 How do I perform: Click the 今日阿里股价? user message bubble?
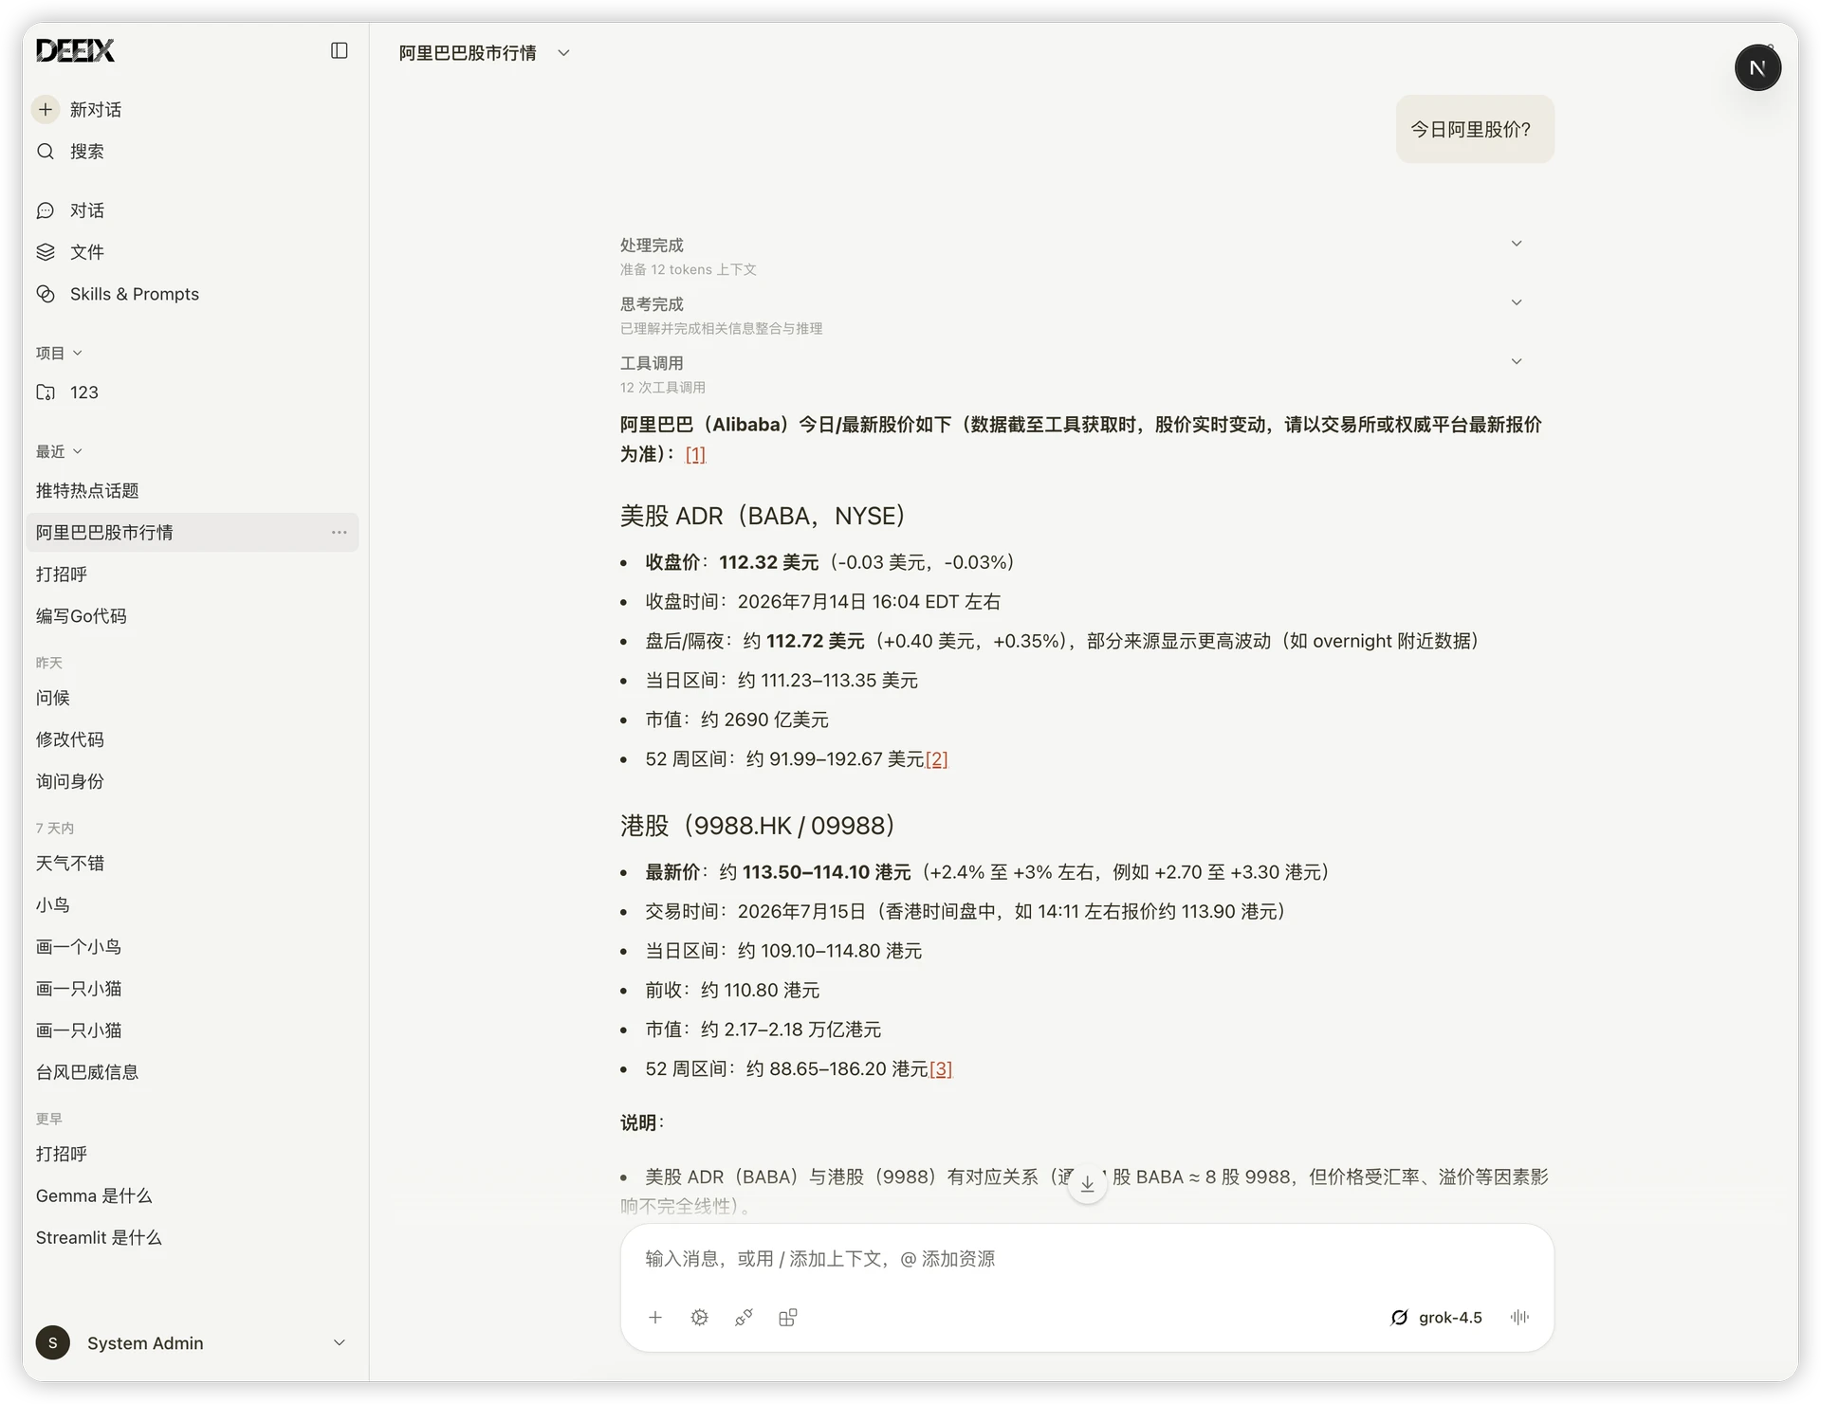click(1475, 129)
